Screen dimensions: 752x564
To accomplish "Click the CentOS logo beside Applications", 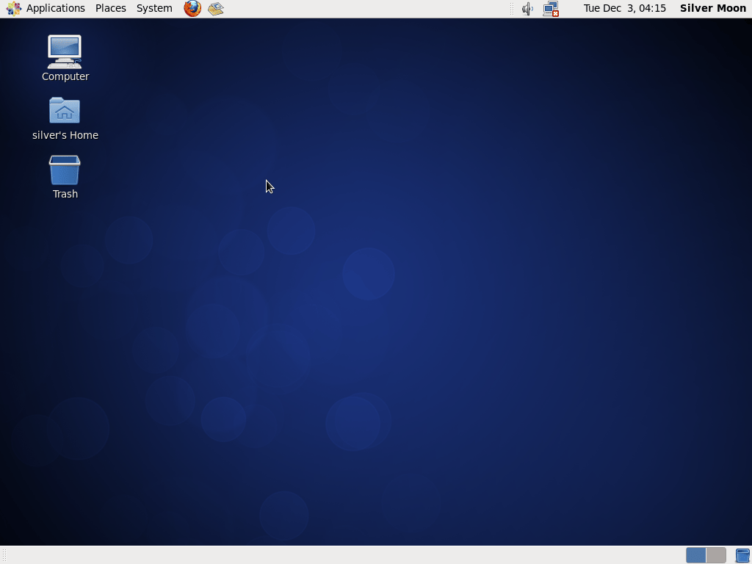I will pos(13,9).
